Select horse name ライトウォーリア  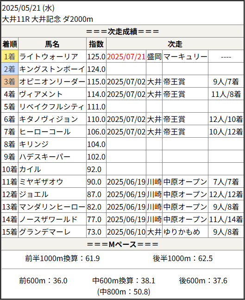[49, 57]
